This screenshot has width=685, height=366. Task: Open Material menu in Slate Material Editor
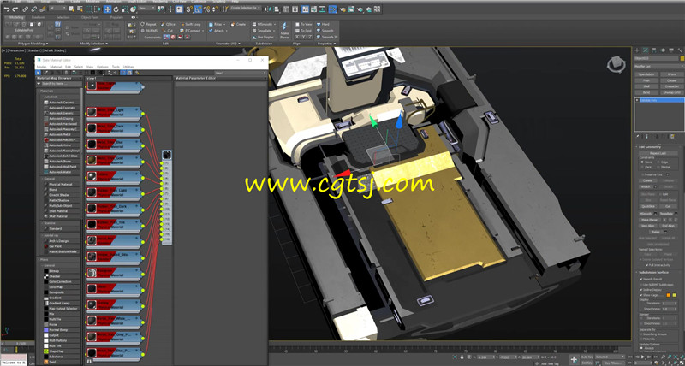(56, 67)
